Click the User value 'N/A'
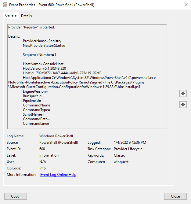Image resolution: width=191 pixels, height=204 pixels. click(x=43, y=162)
